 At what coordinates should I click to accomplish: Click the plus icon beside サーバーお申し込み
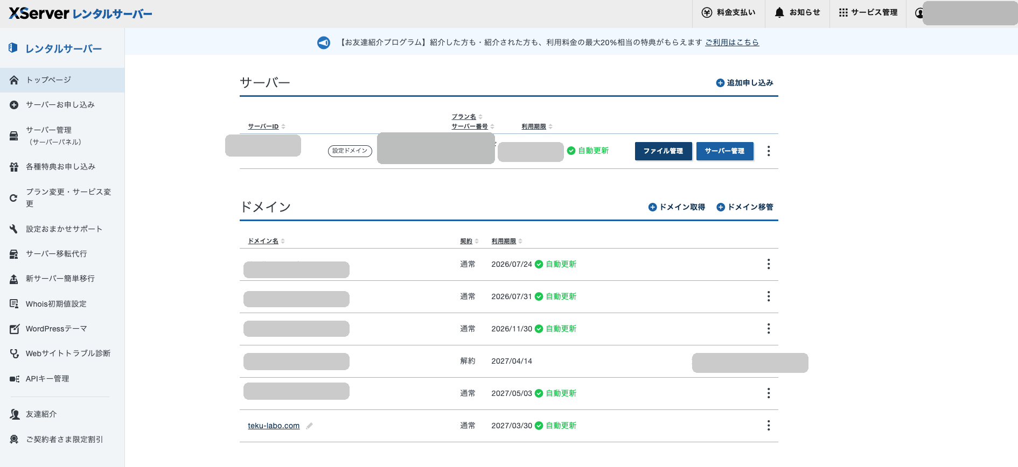pos(14,105)
